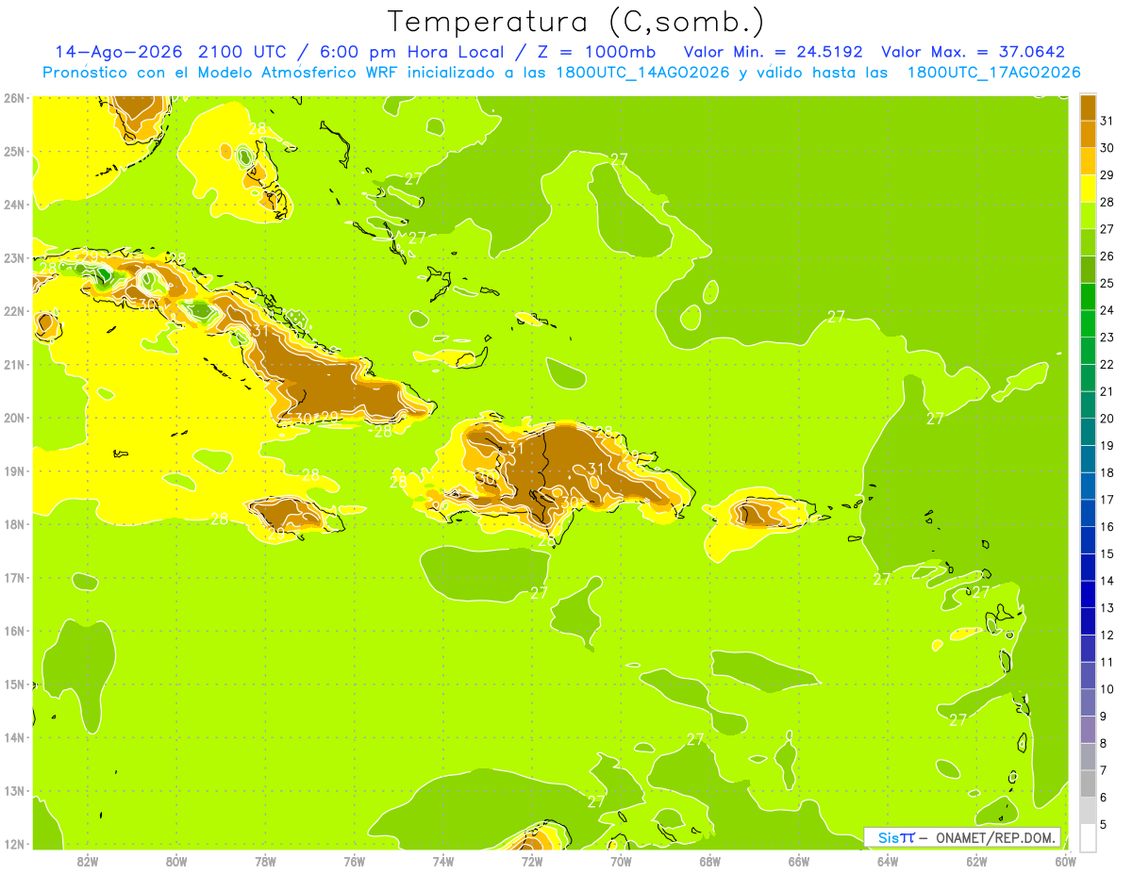Click the "13N" latitude label
The width and height of the screenshot is (1132, 874).
pos(14,790)
